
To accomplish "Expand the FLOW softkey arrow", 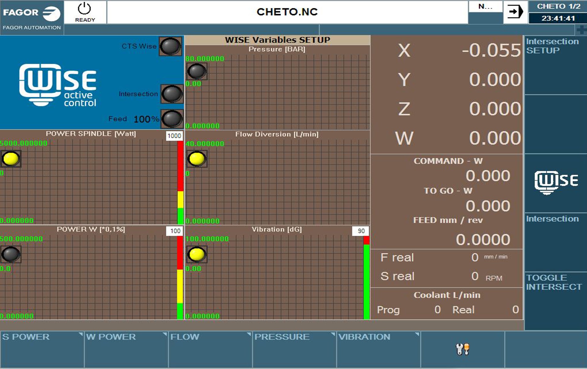I will 249,334.
